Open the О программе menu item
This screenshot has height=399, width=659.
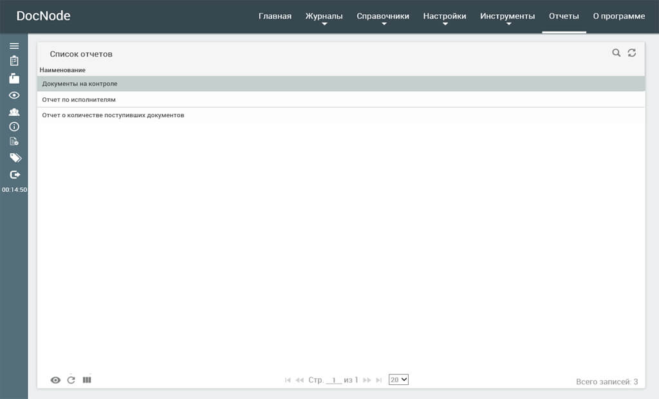618,16
